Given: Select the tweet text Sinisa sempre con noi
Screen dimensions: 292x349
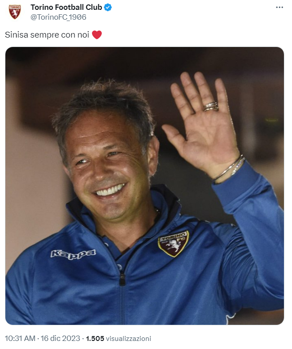Looking at the screenshot, I should pos(47,35).
